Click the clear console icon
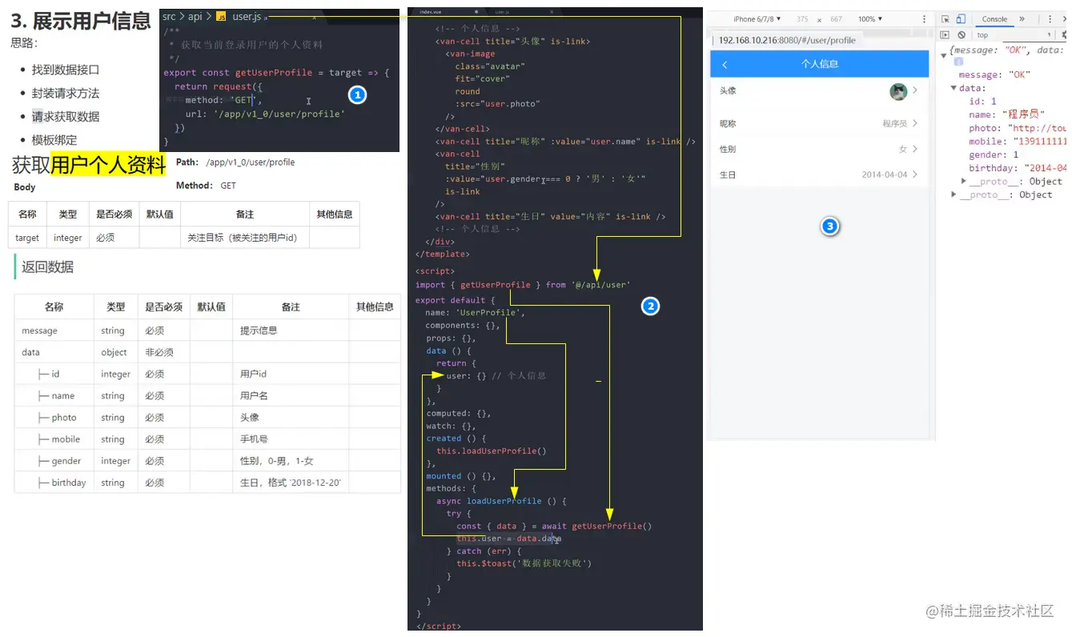The width and height of the screenshot is (1072, 637). [x=961, y=35]
